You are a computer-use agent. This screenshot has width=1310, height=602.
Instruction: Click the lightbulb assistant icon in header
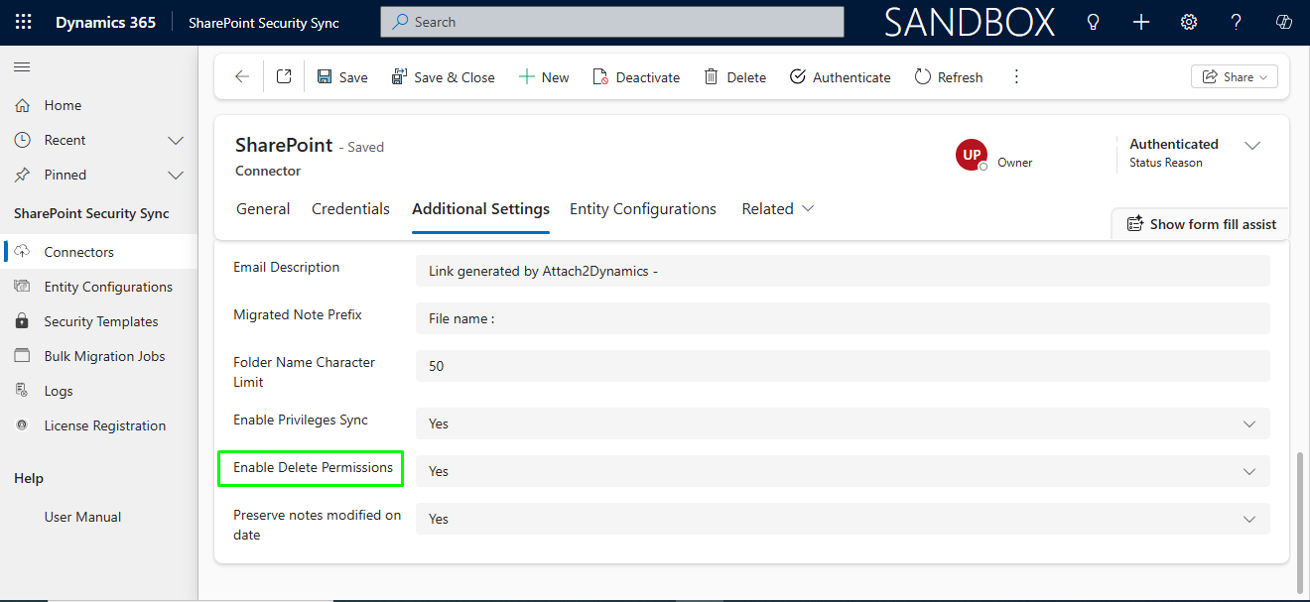click(1094, 22)
